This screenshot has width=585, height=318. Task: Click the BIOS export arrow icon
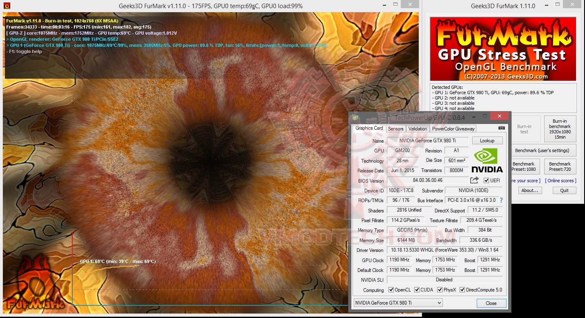(475, 181)
